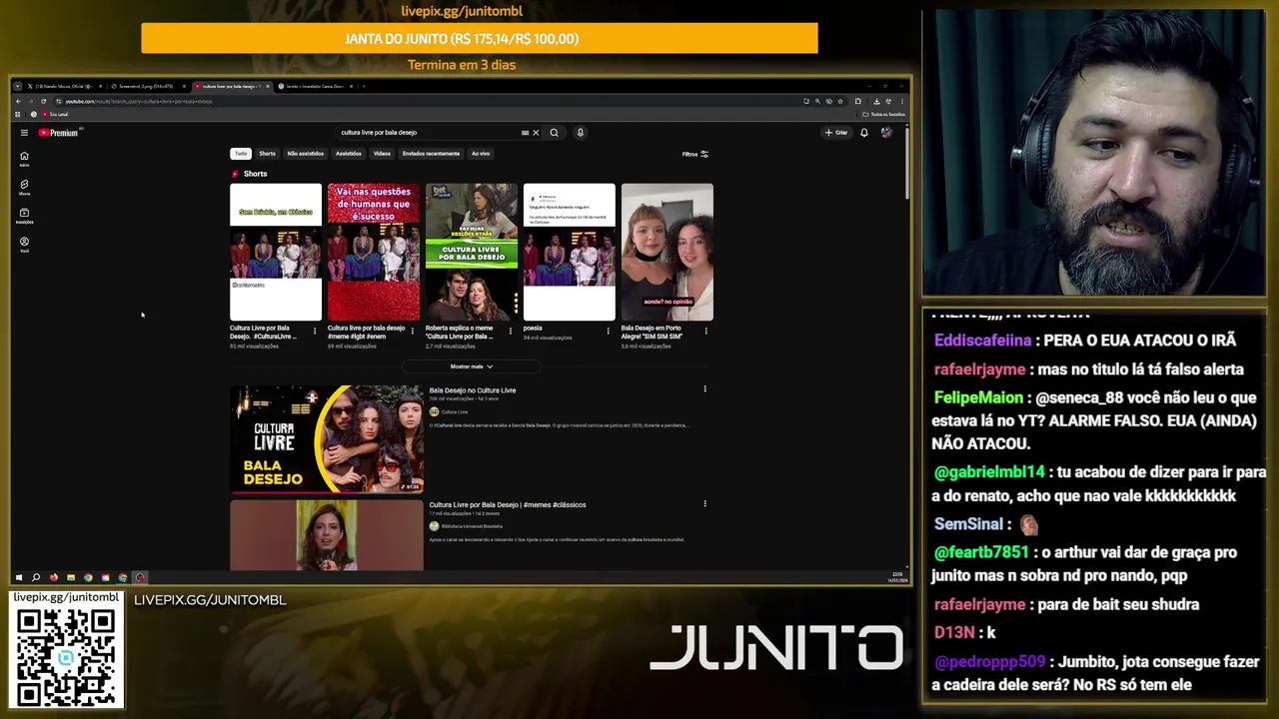1279x719 pixels.
Task: Expand shorts with 'Mostrar mais'
Action: coord(472,366)
